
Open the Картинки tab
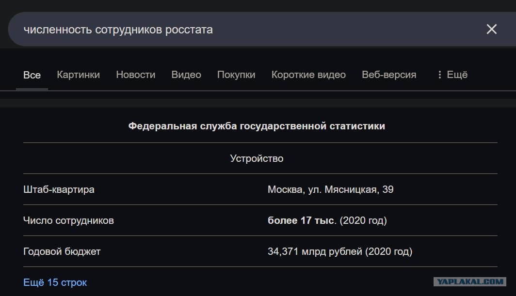point(79,75)
